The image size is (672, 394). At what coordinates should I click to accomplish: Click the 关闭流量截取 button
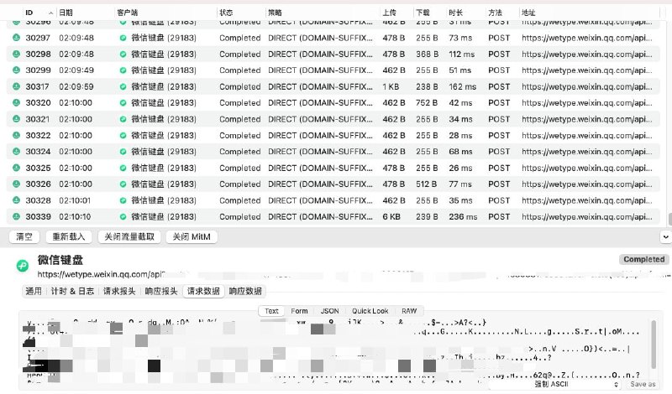129,236
